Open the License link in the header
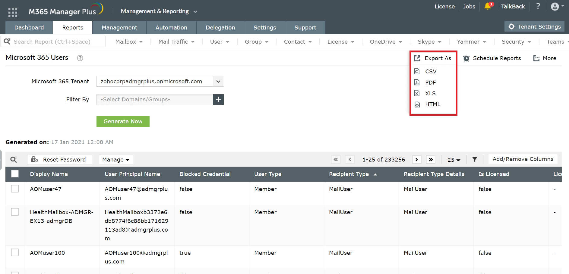 [444, 6]
